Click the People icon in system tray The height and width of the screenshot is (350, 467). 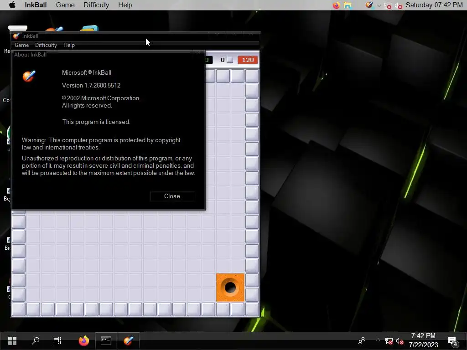click(x=362, y=341)
